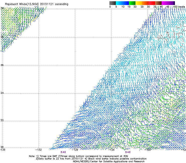Click the longitude axis label '-129'

point(75,150)
